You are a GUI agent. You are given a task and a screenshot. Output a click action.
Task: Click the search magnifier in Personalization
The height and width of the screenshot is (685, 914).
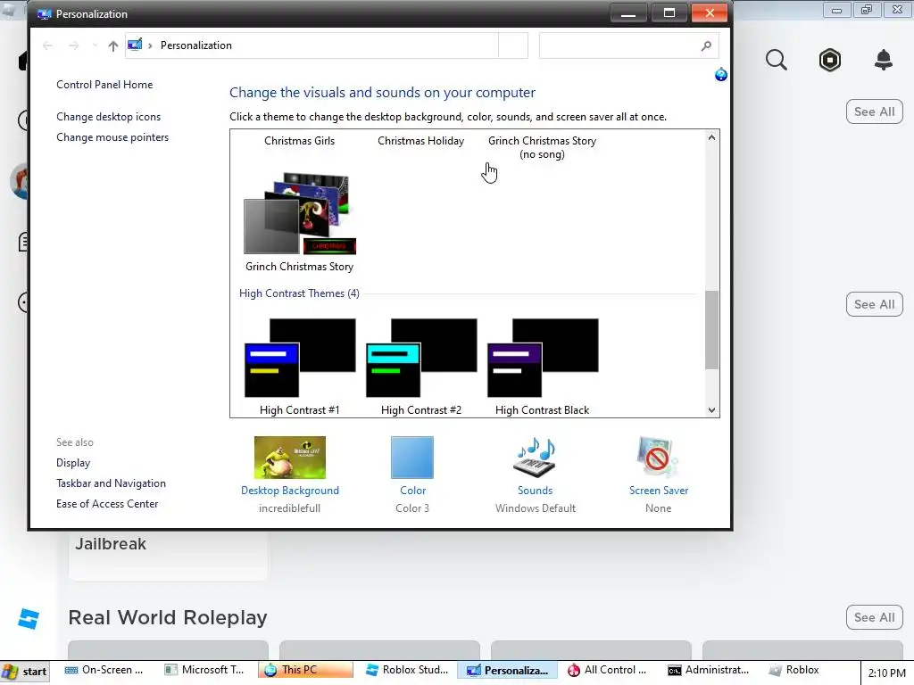706,45
